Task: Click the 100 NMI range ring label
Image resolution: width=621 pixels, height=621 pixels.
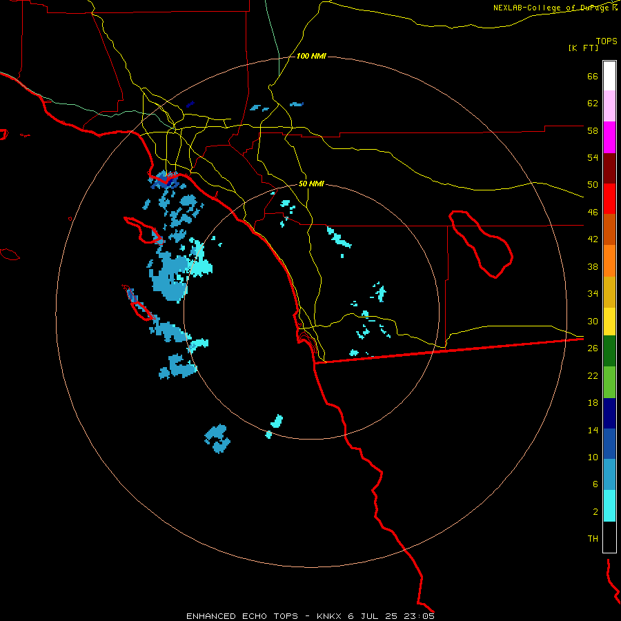Action: [x=311, y=57]
